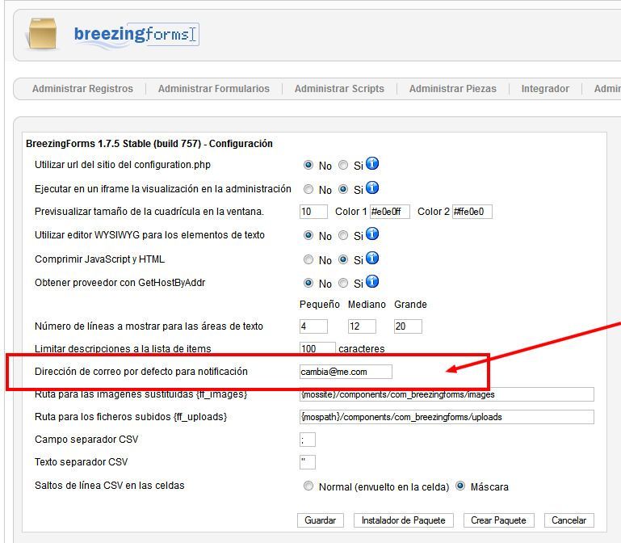
Task: Choose Máscara CSV line break option
Action: pyautogui.click(x=459, y=486)
